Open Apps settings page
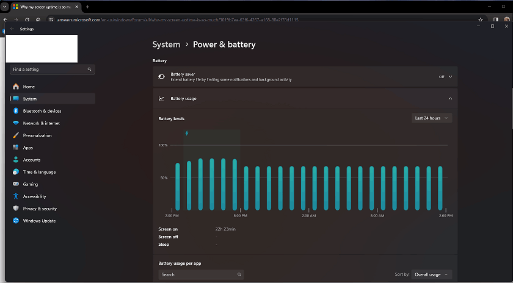 click(x=53, y=148)
